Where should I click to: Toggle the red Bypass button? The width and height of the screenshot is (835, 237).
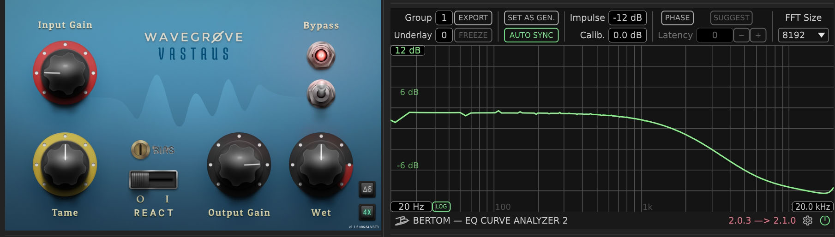321,56
